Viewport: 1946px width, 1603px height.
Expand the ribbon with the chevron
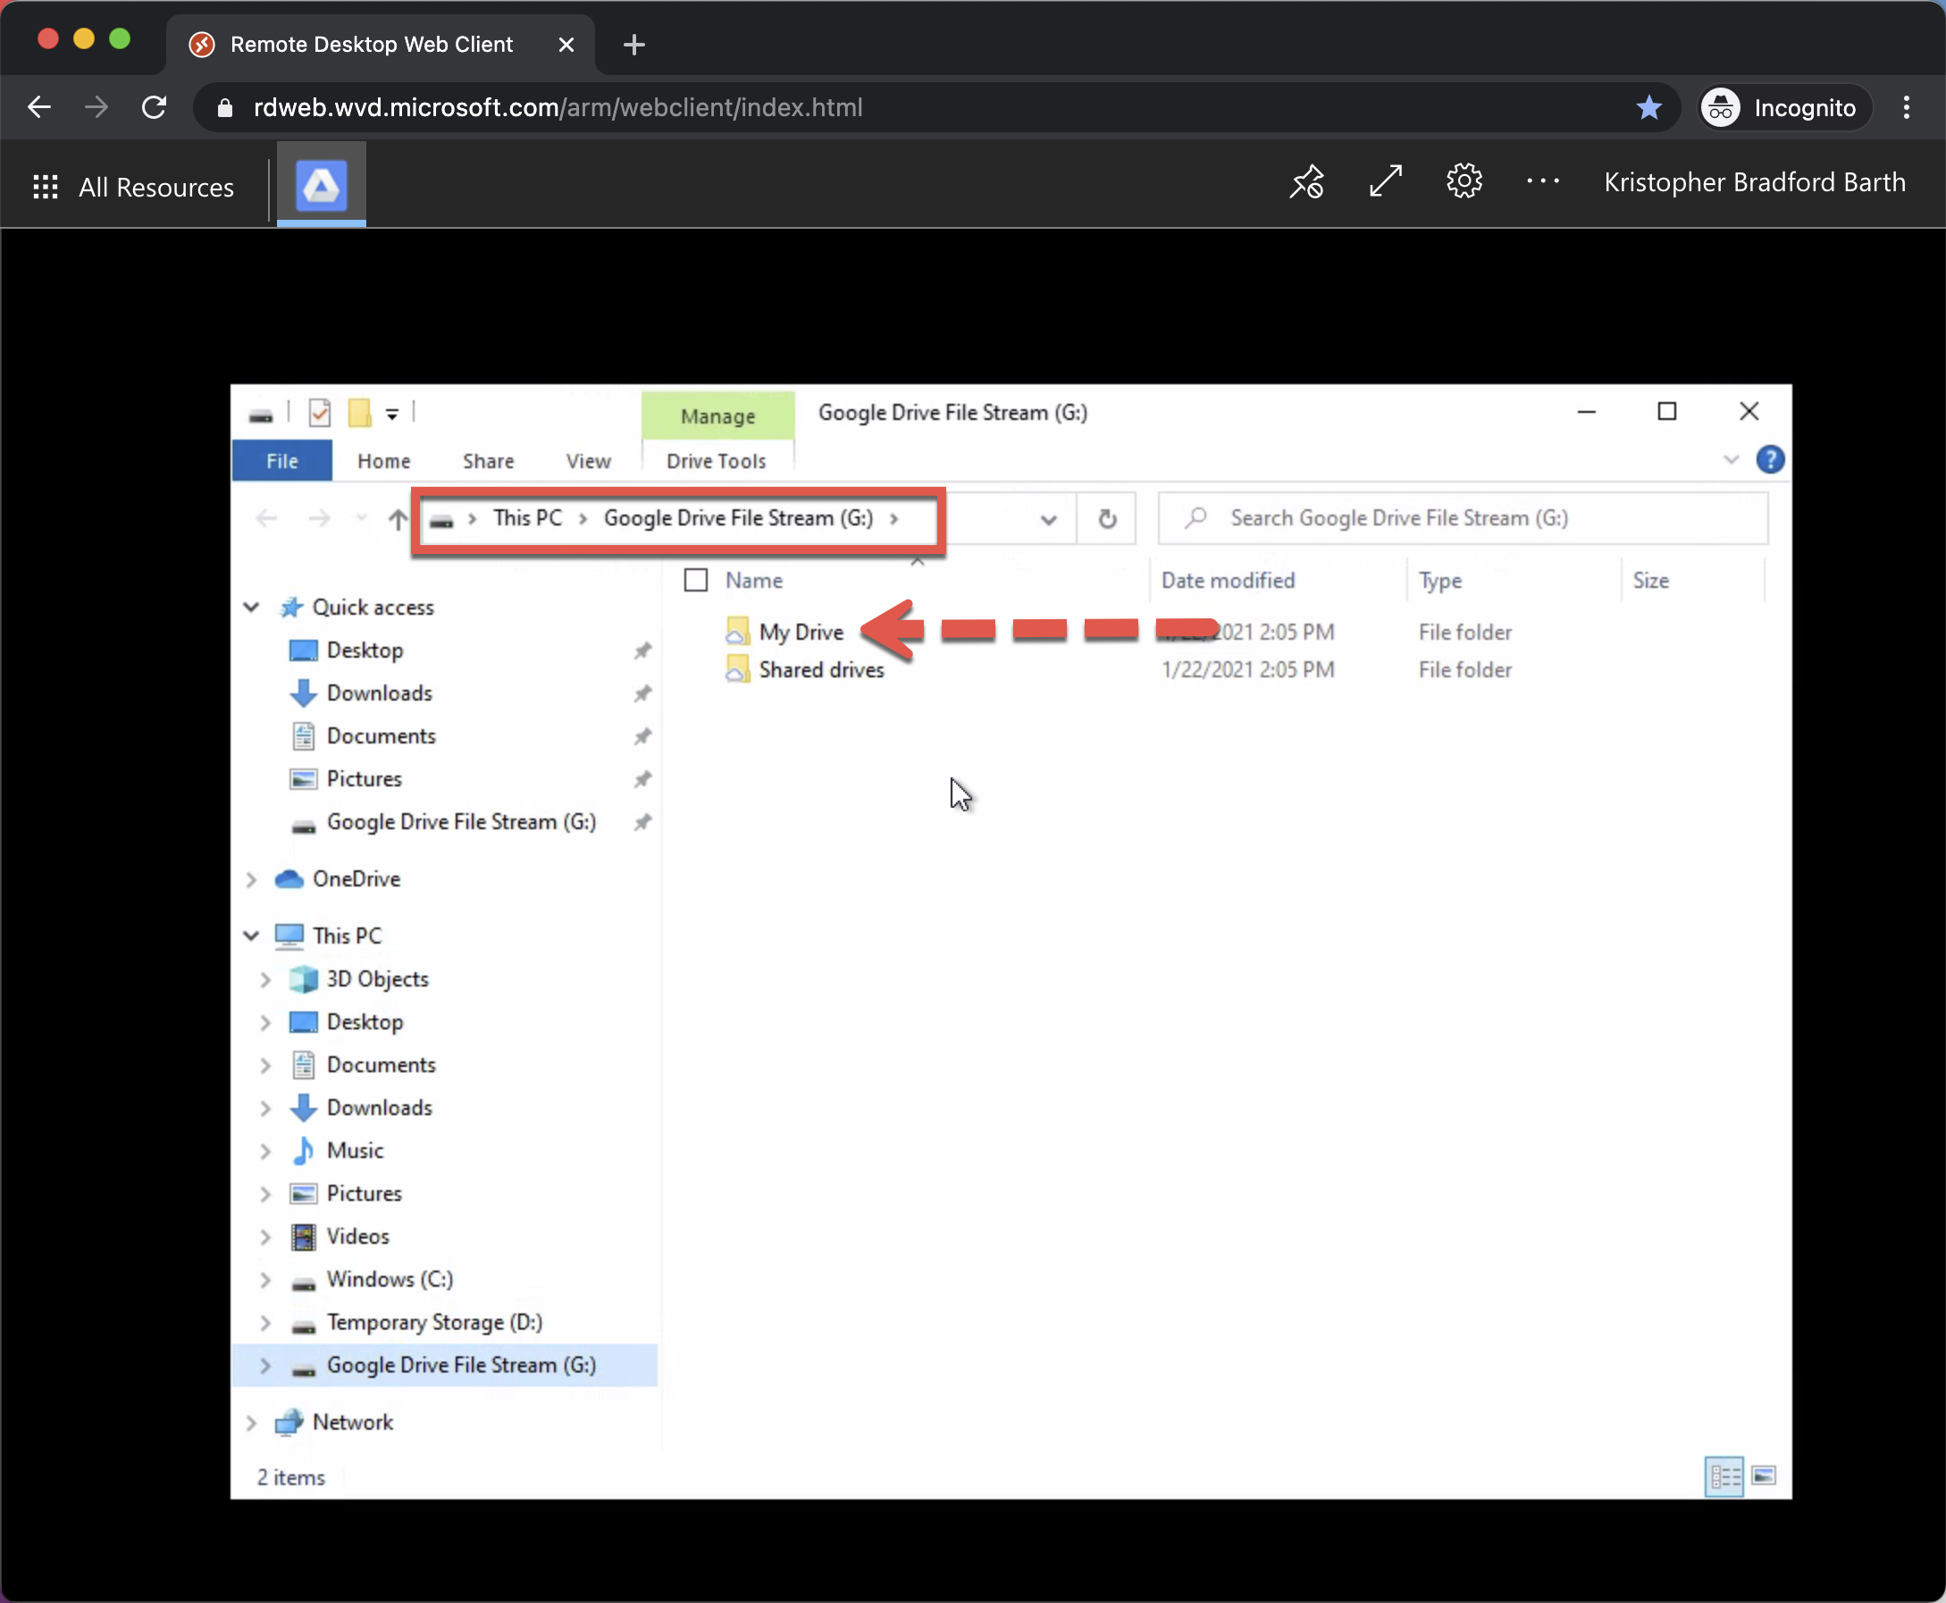click(1731, 460)
